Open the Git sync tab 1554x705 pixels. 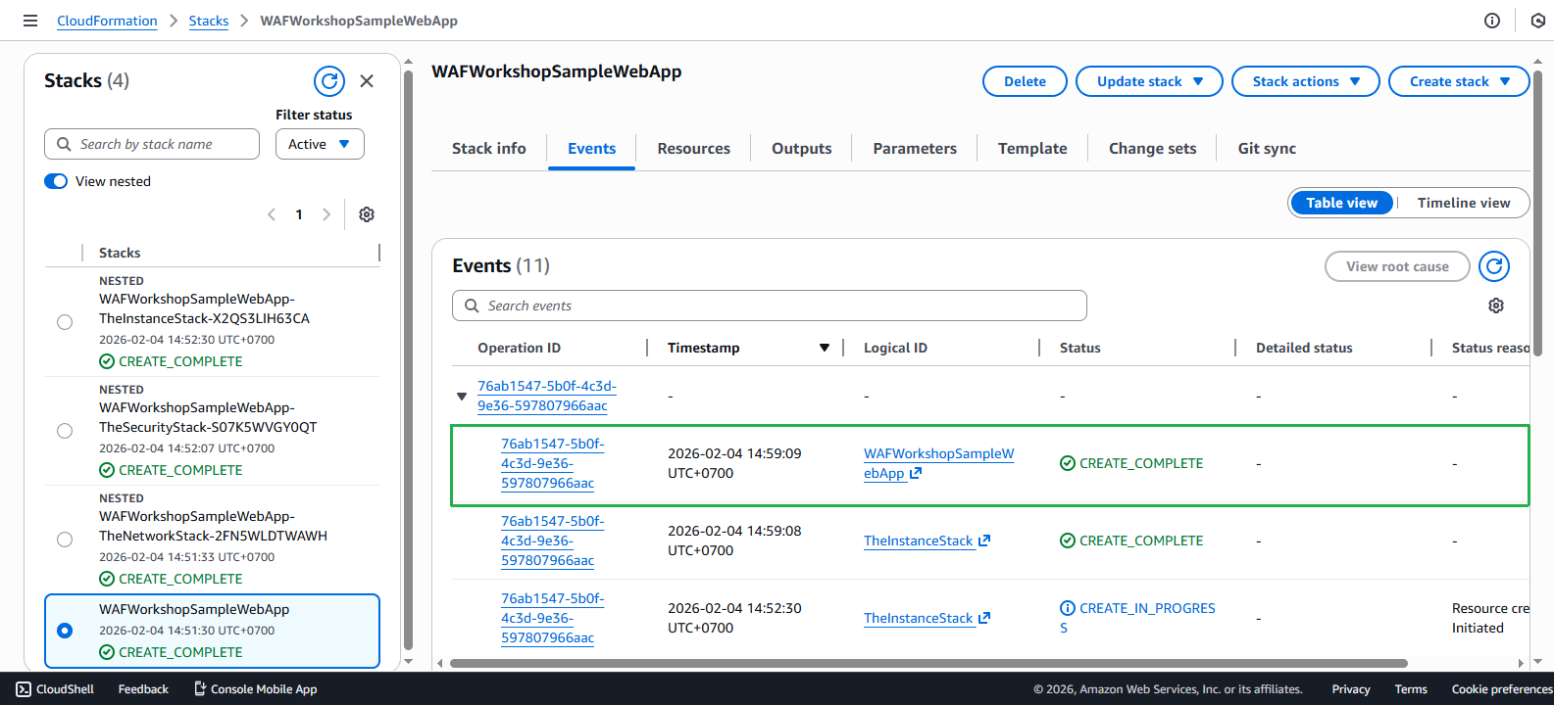[1267, 149]
